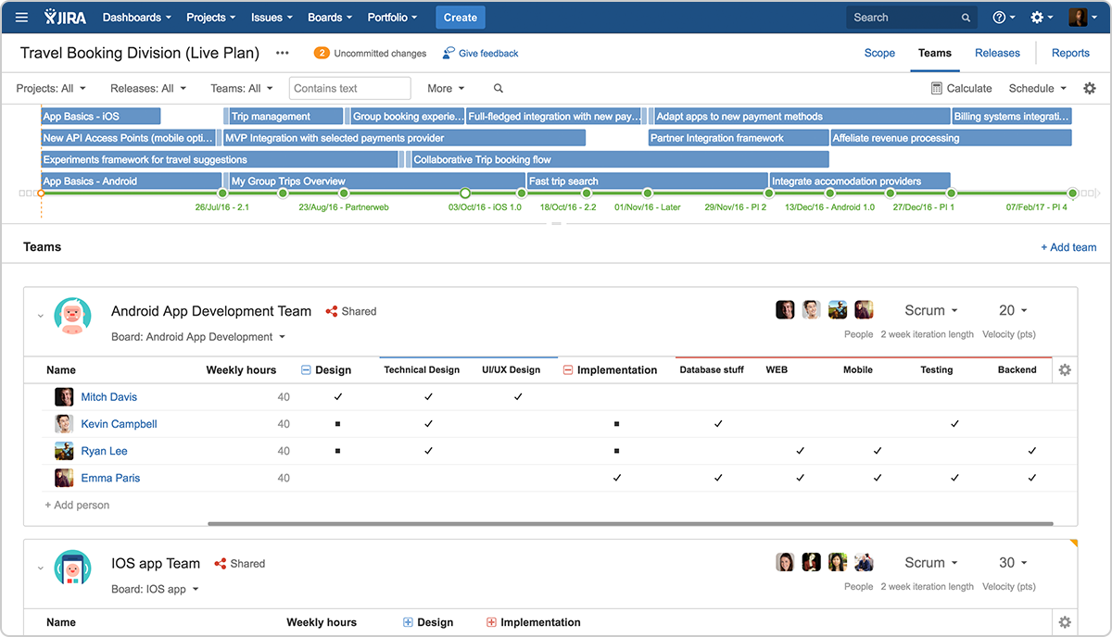Screen dimensions: 1112x637
Task: Open the hamburger navigation menu
Action: click(x=22, y=17)
